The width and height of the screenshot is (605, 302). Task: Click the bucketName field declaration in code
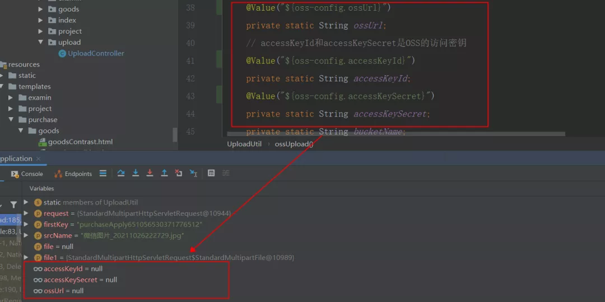[379, 132]
